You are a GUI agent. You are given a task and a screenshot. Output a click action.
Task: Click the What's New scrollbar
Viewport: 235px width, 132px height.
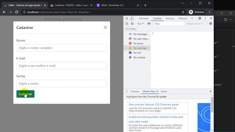coord(212,105)
